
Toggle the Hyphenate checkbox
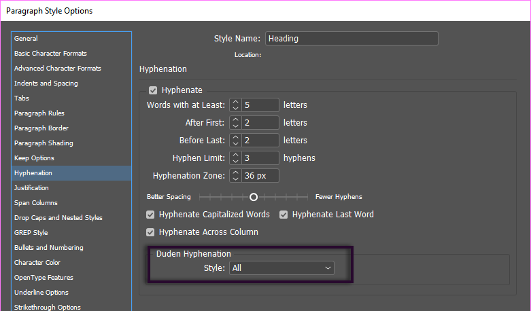point(153,90)
